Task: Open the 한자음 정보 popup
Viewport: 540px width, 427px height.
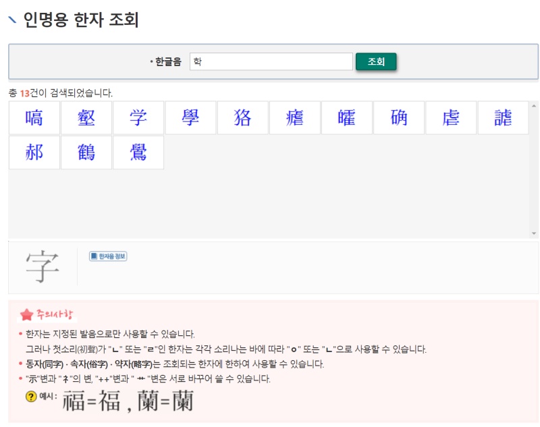Action: [107, 256]
